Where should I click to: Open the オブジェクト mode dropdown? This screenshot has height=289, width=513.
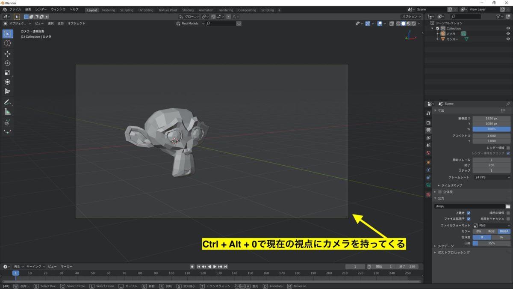coord(17,24)
